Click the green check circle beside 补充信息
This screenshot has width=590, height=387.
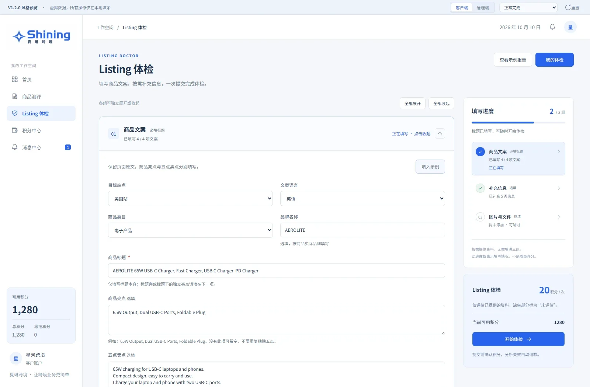480,188
